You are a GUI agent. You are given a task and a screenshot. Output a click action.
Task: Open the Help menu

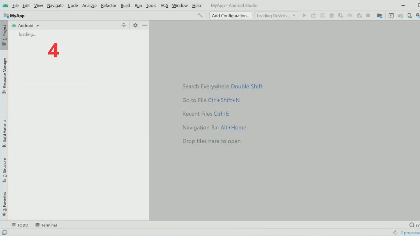click(196, 5)
